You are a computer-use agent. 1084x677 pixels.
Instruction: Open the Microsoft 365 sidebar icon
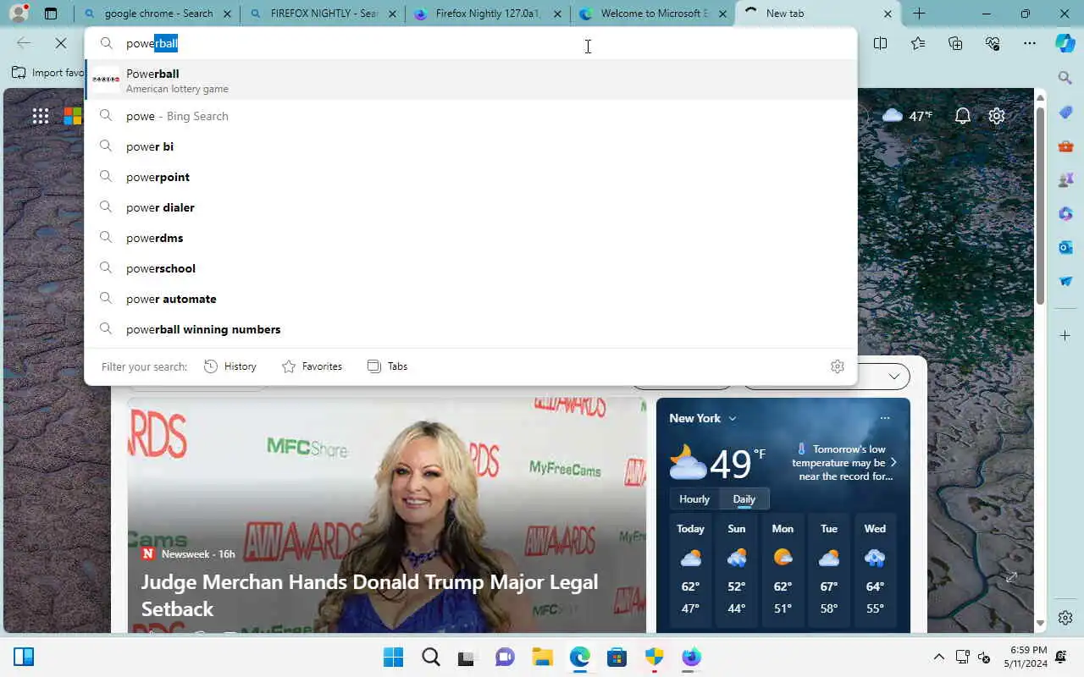(1065, 214)
